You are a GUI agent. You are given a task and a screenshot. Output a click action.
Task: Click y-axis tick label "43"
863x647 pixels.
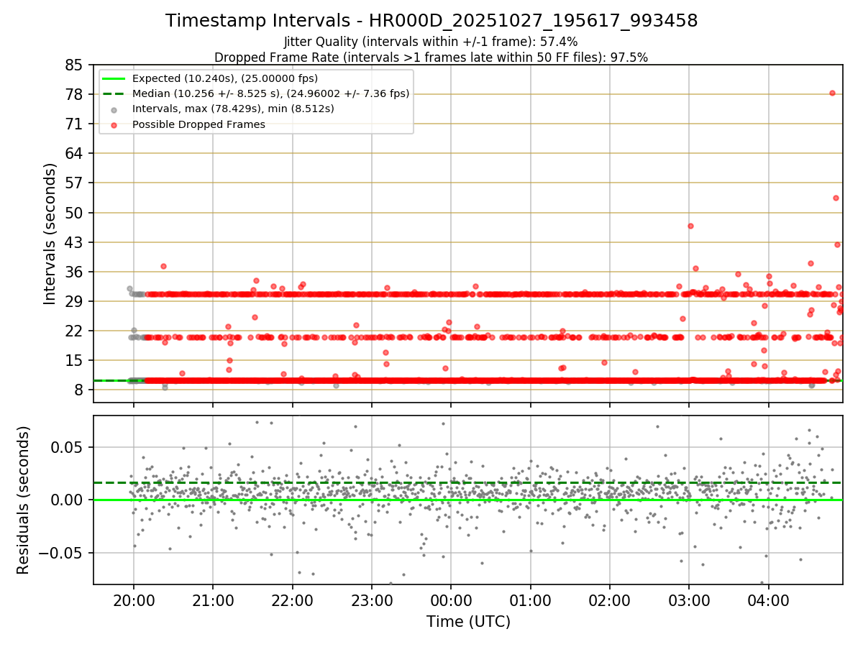(x=74, y=242)
